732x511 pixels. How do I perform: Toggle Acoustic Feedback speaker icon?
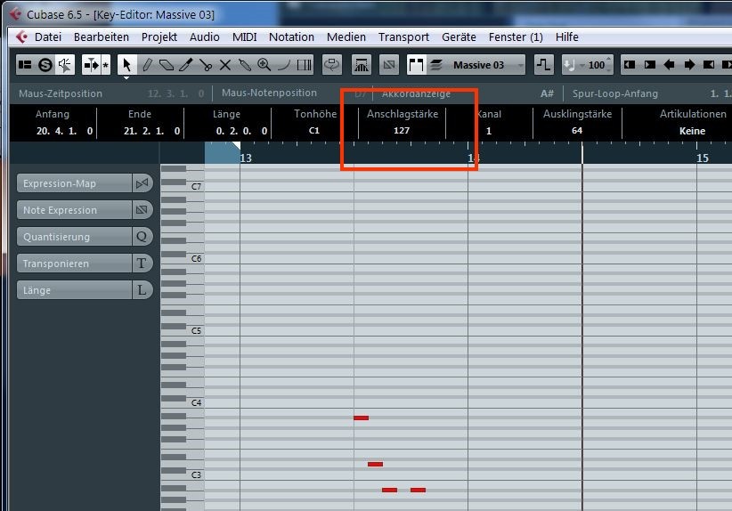coord(65,65)
